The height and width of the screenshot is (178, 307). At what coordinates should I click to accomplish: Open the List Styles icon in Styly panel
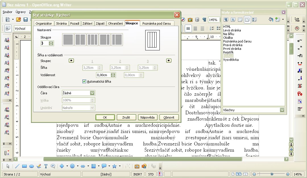click(x=254, y=20)
